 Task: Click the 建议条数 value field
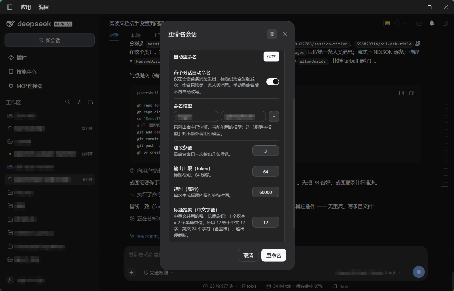266,151
